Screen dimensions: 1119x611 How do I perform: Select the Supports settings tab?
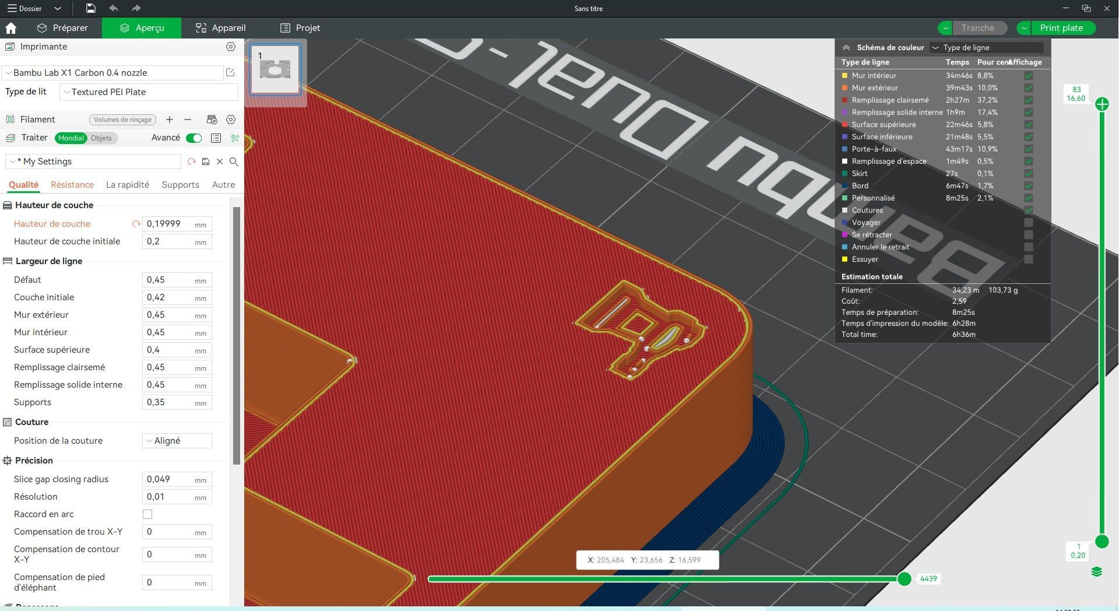(181, 185)
